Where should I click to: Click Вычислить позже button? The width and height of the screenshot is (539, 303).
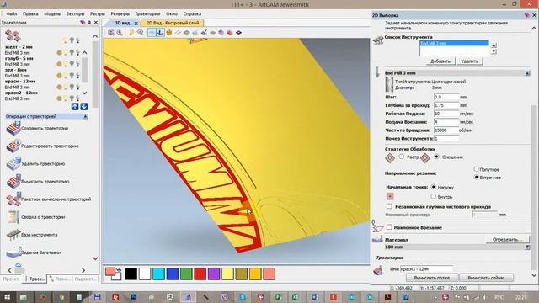(x=432, y=278)
